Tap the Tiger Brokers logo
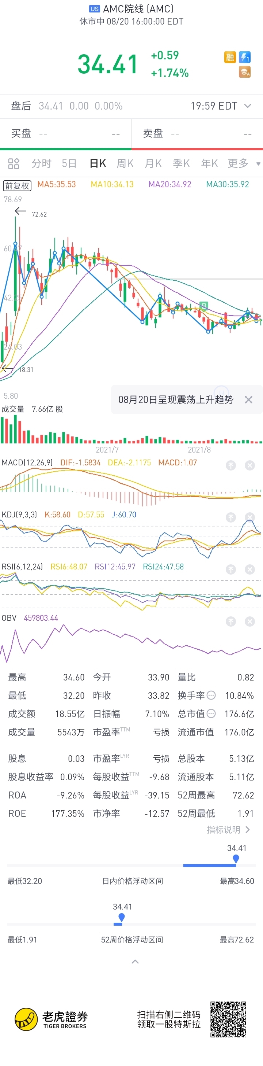 51,1019
